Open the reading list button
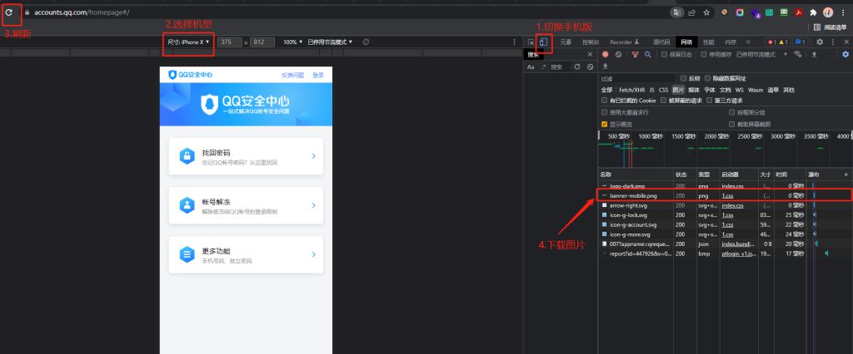The width and height of the screenshot is (853, 354). (831, 27)
